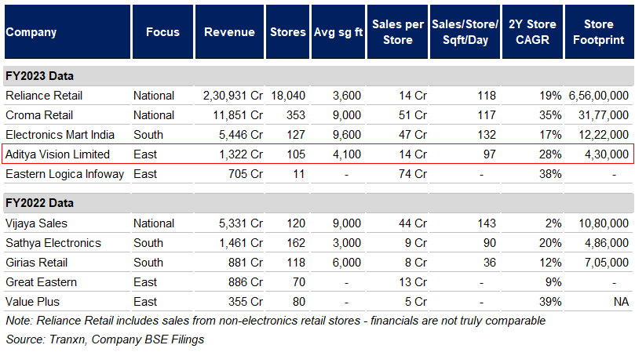The height and width of the screenshot is (352, 635).
Task: Click Vijaya Sales focus cell National
Action: tap(154, 223)
